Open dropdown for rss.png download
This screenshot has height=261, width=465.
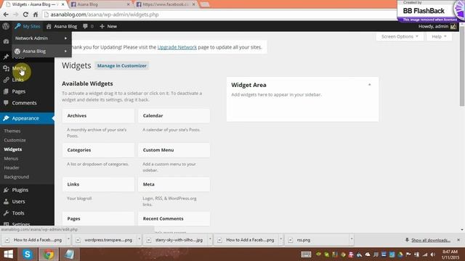352,239
